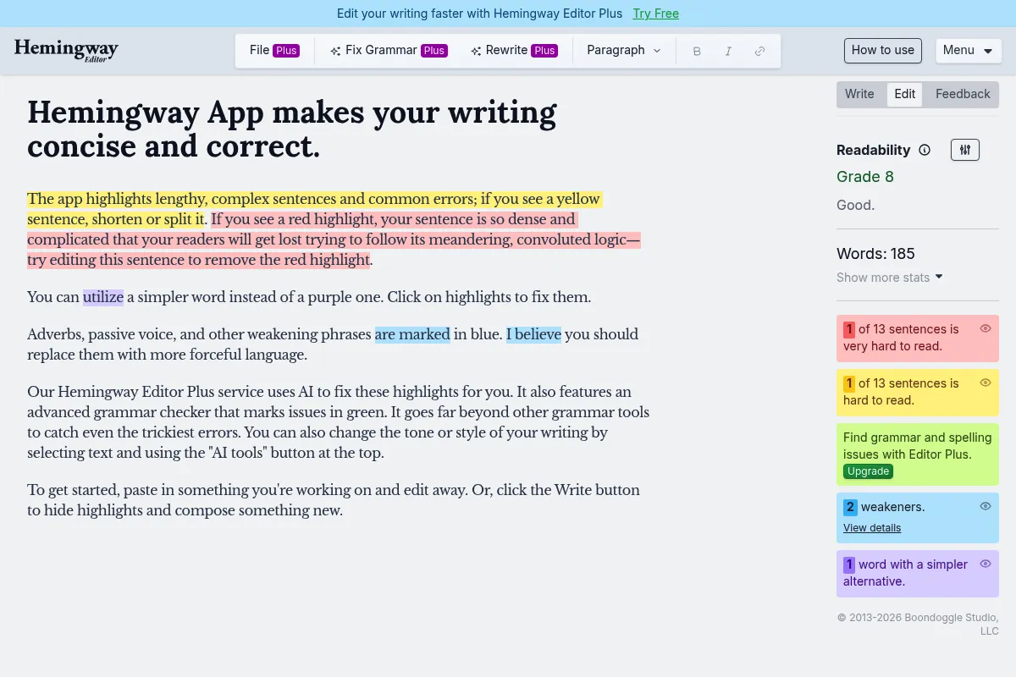
Task: Click the red count badge 1
Action: (x=849, y=329)
